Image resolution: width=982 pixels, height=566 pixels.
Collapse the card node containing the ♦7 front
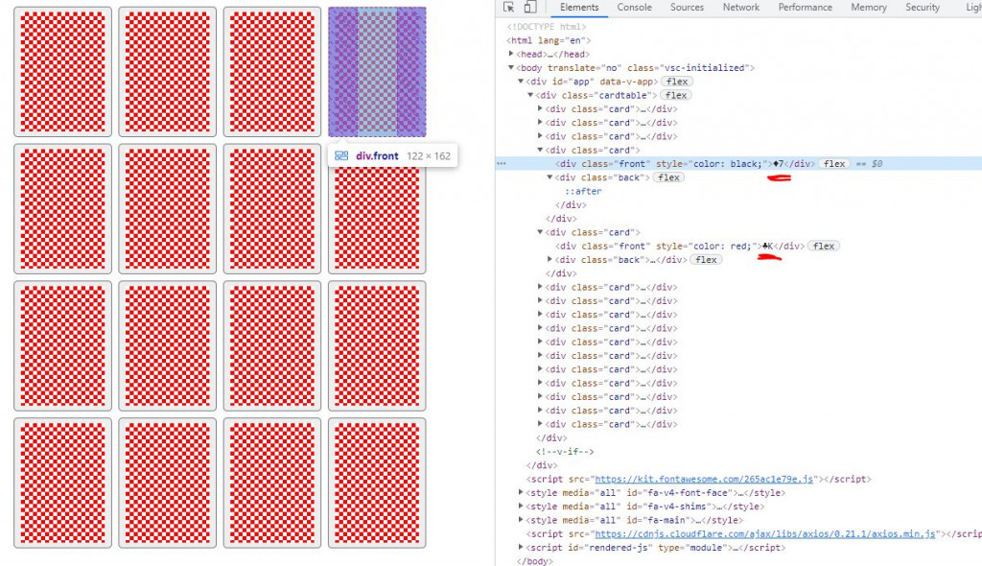coord(540,150)
